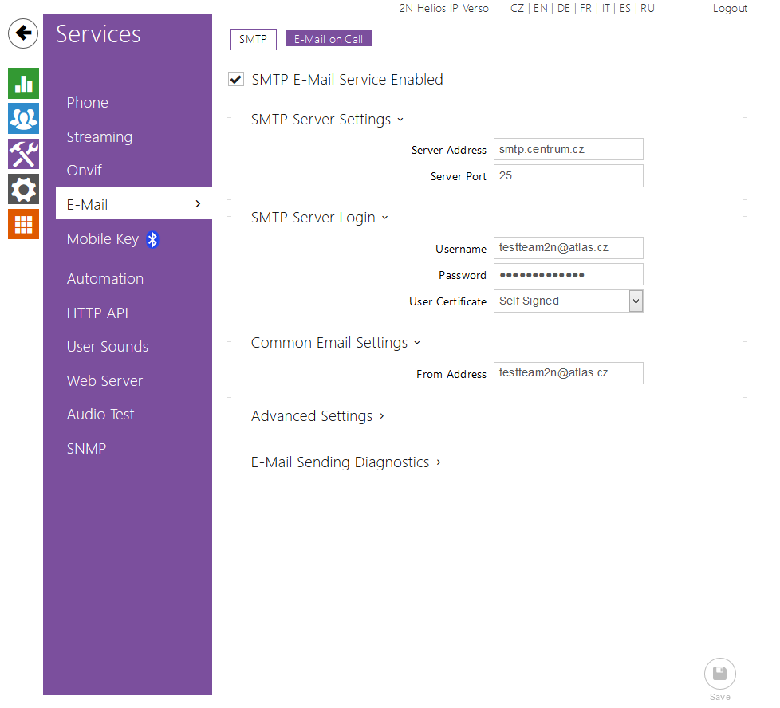
Task: Open the green Status chart icon
Action: click(x=23, y=84)
